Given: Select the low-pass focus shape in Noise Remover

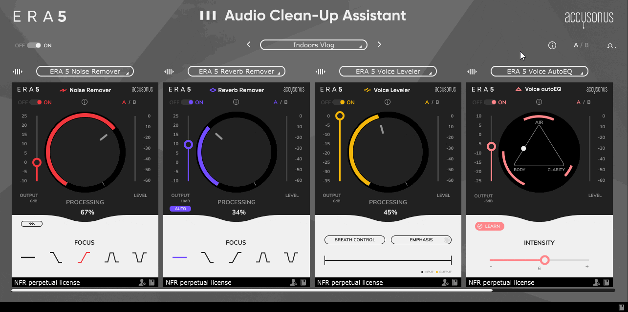Looking at the screenshot, I should 56,257.
